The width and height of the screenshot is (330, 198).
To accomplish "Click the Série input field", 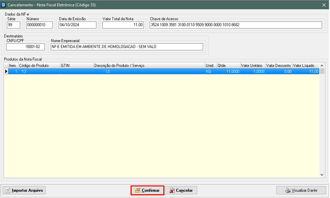I will [x=14, y=25].
